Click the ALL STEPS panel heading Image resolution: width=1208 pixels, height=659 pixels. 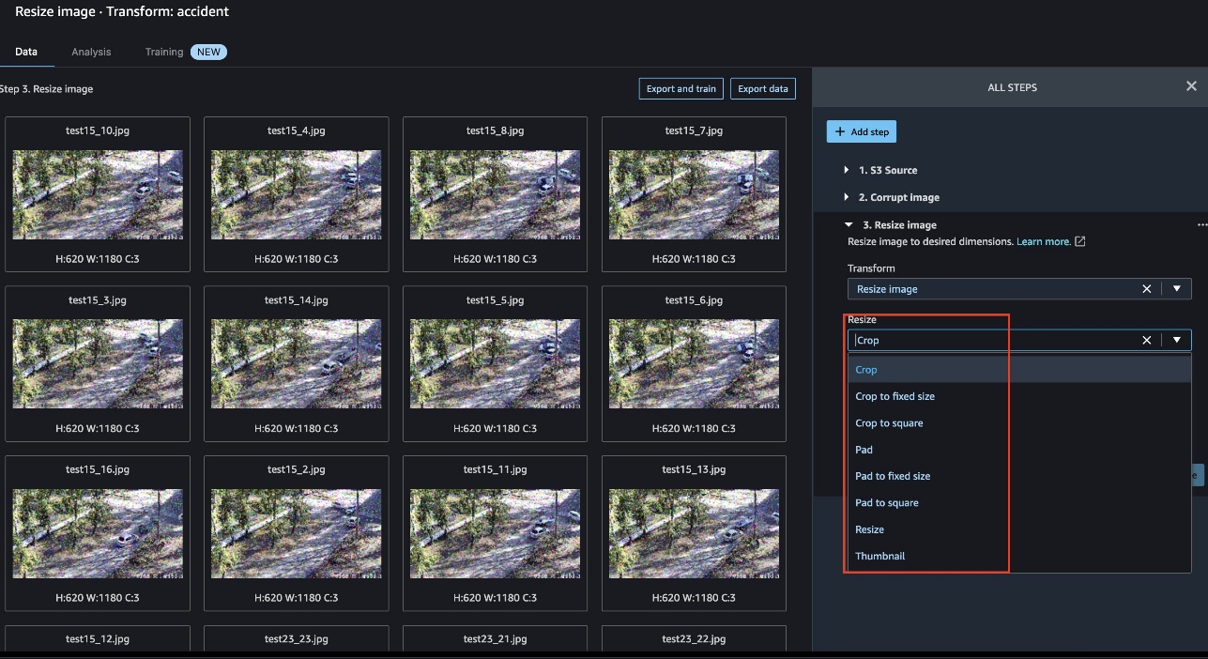click(x=1012, y=87)
